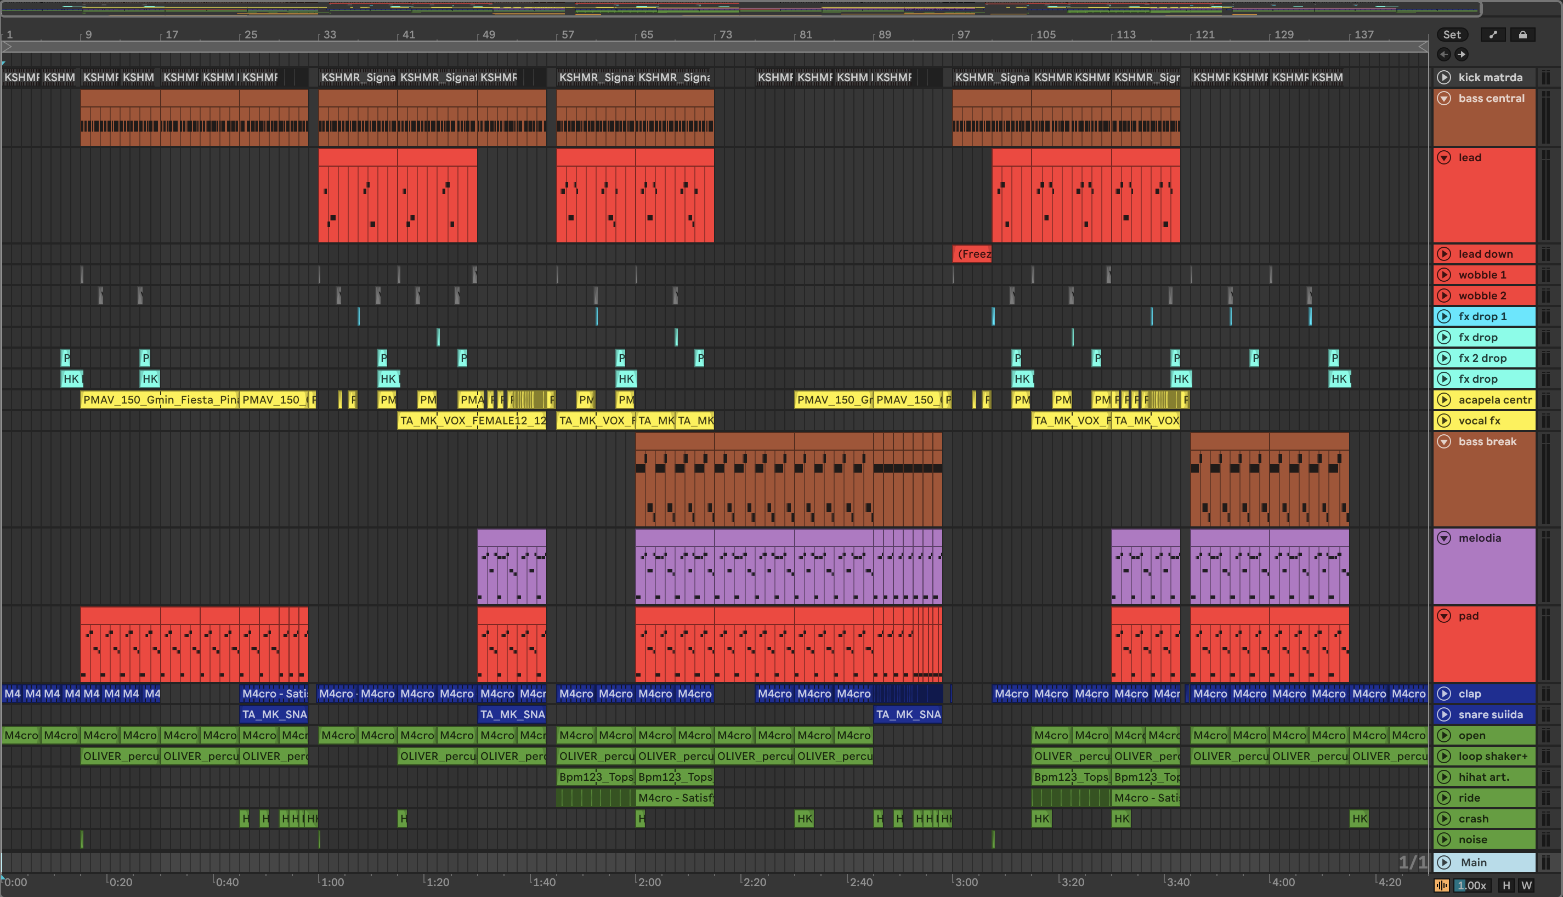Unfold the fx drop 1 track
Viewport: 1563px width, 897px height.
[x=1443, y=317]
